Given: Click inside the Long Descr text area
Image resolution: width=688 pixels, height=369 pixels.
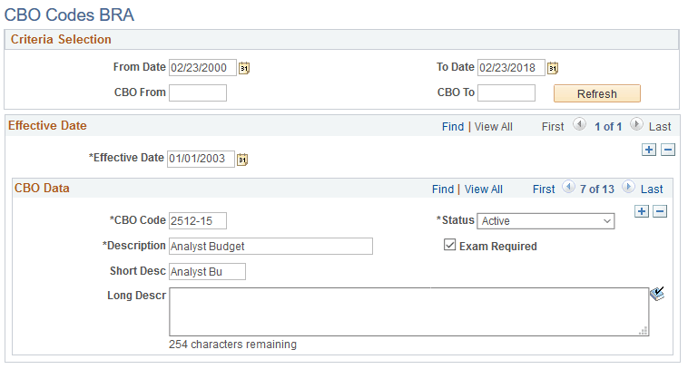Looking at the screenshot, I should point(409,312).
